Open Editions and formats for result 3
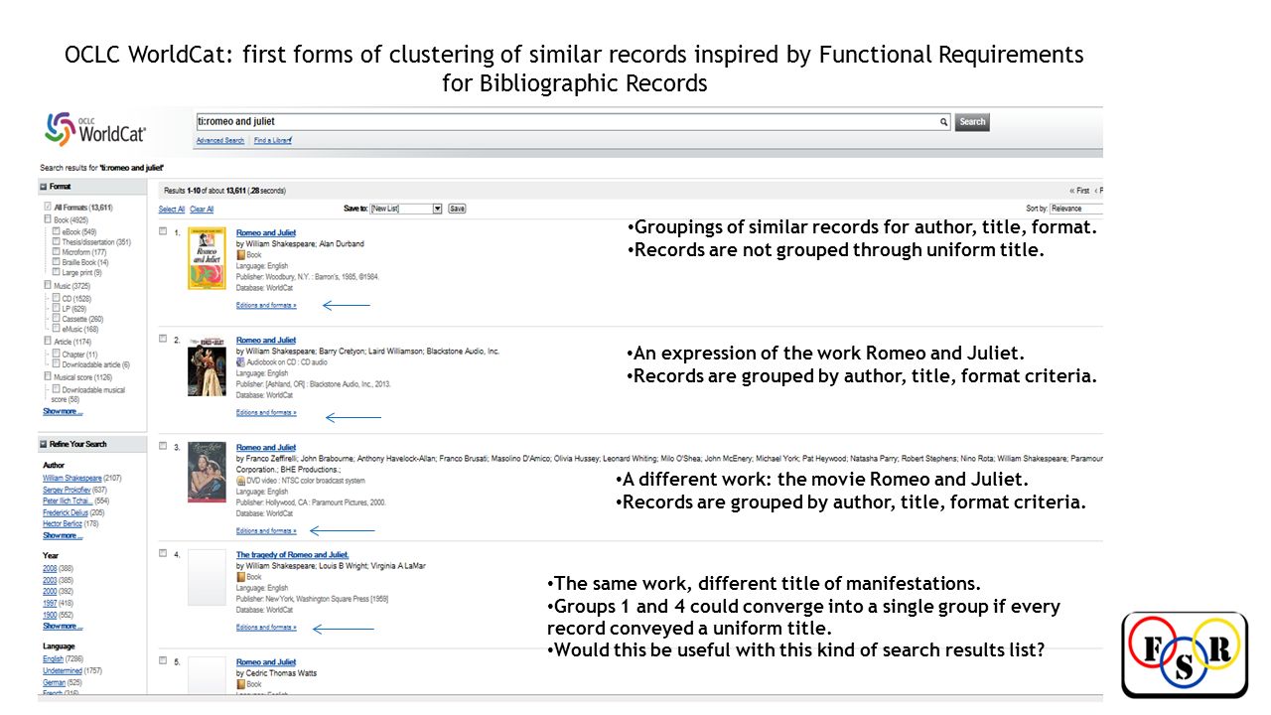 [x=266, y=530]
